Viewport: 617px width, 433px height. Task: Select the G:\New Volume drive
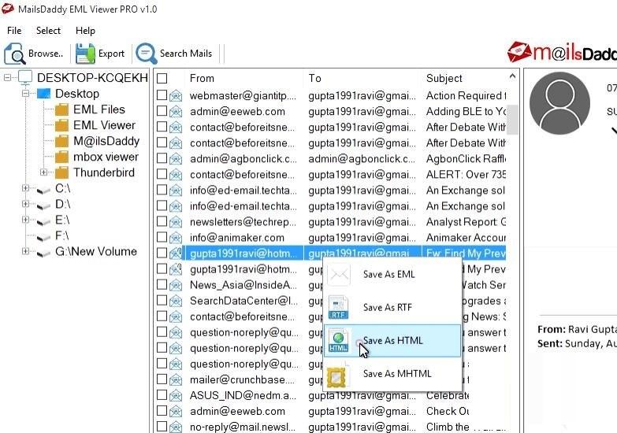[95, 252]
